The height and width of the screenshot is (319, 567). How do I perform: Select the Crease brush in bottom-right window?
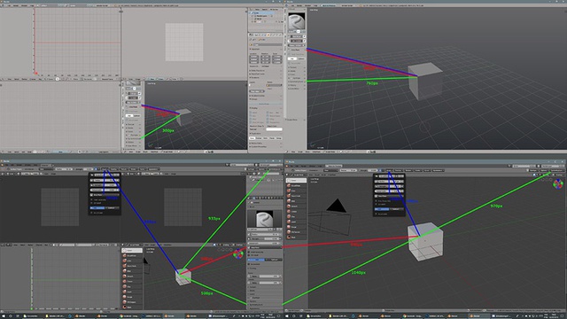pos(296,212)
